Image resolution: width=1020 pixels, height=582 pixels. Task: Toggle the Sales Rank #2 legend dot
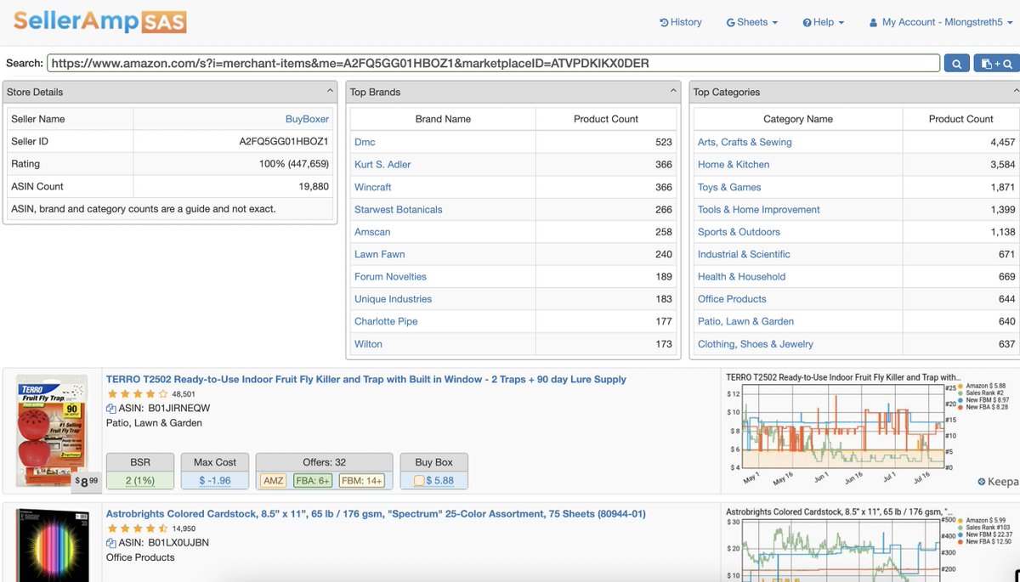(x=961, y=393)
